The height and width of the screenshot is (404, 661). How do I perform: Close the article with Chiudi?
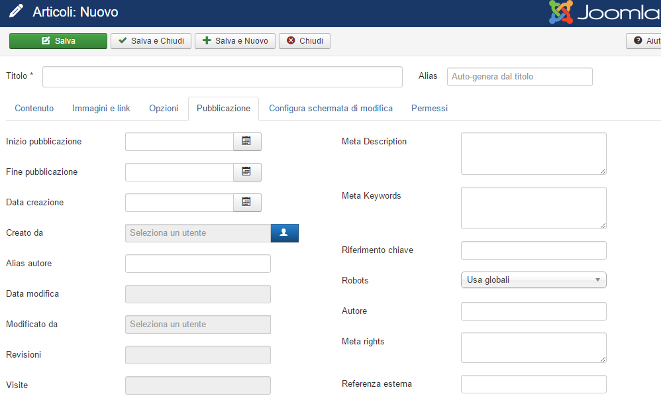point(304,40)
